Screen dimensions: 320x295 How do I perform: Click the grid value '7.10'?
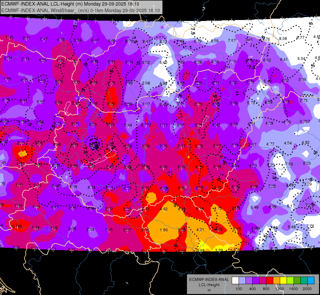click(232, 61)
